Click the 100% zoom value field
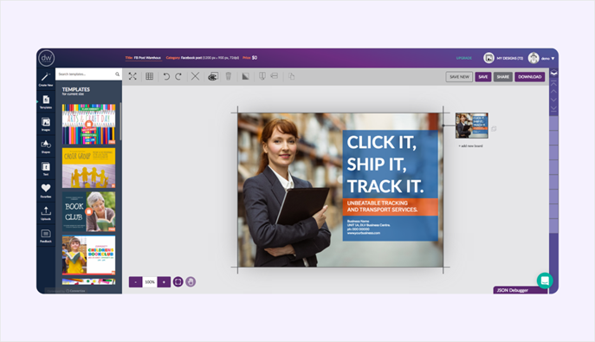The image size is (595, 342). [x=150, y=281]
